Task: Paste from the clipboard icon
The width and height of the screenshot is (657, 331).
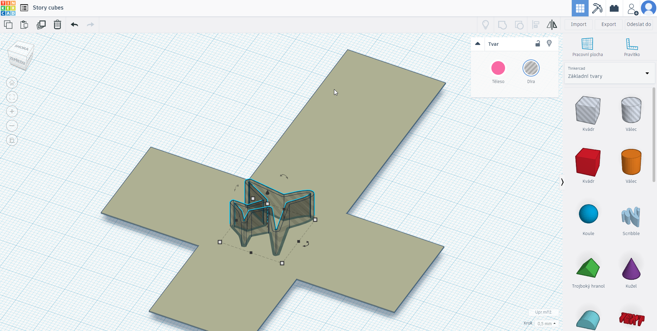Action: click(24, 25)
